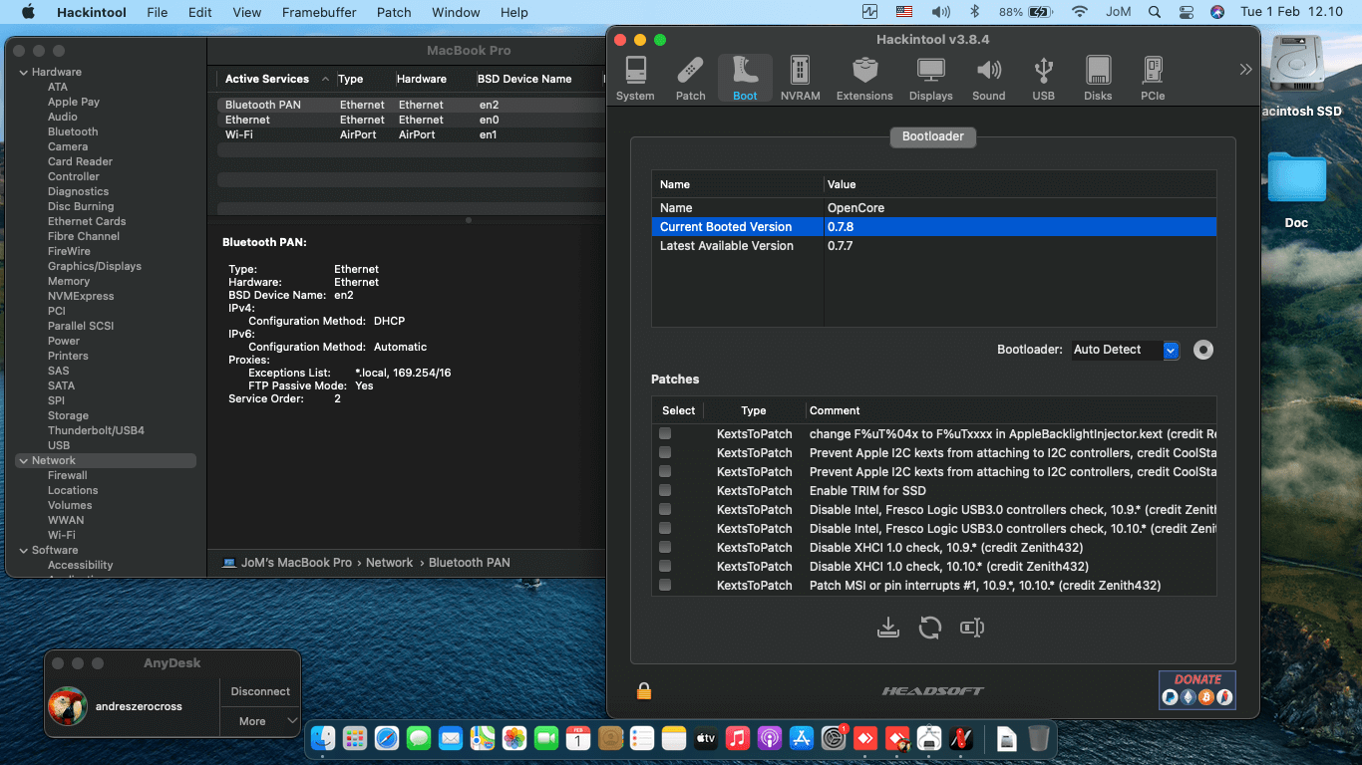This screenshot has height=765, width=1362.
Task: Click the lock icon in Hackintool
Action: 644,690
